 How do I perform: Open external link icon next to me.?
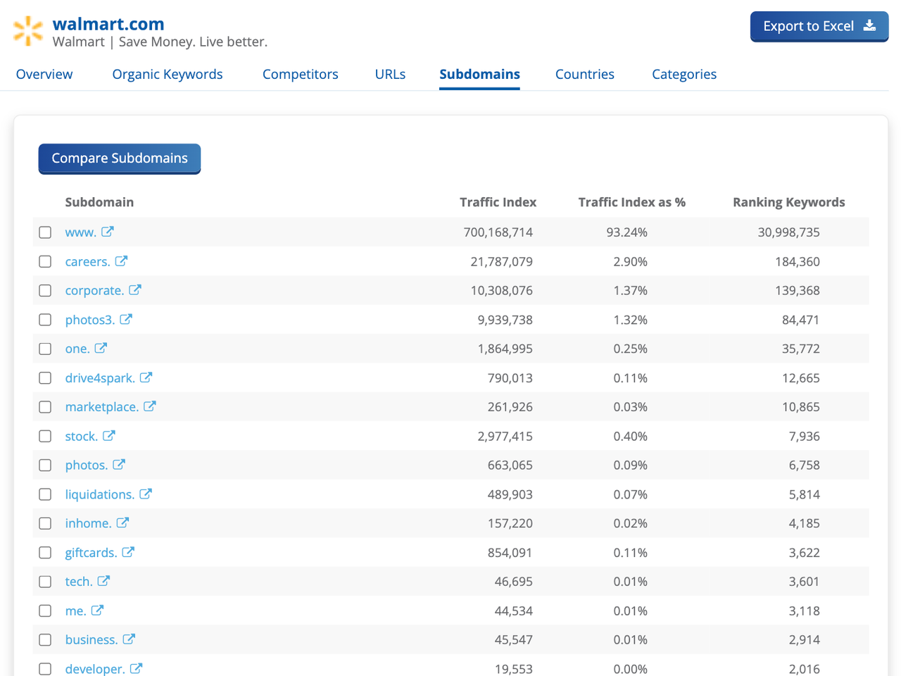click(97, 611)
